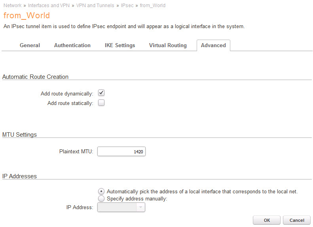Show the Virtual Routing tab
Viewport: 313px width, 227px height.
[x=168, y=46]
